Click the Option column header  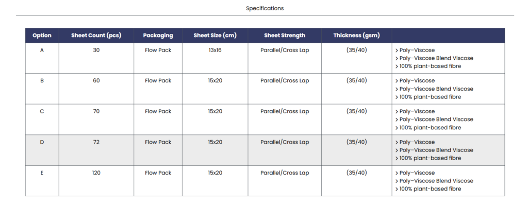(x=42, y=36)
